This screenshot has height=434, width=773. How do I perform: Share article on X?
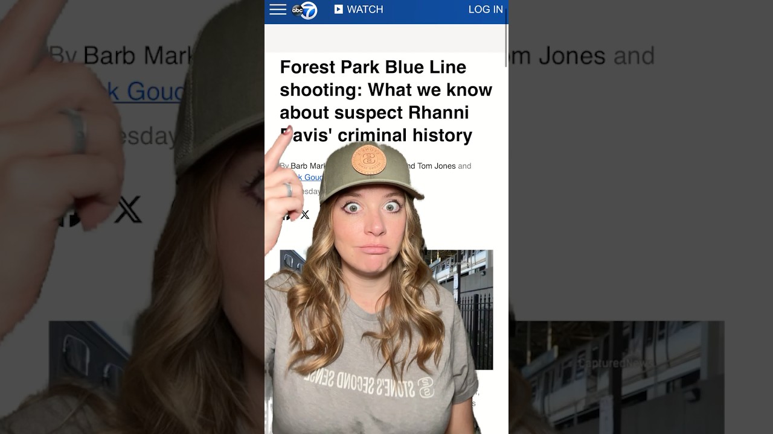coord(305,215)
